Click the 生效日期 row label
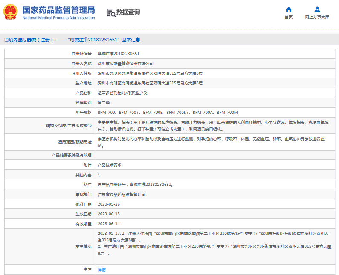The width and height of the screenshot is (339, 275). 84,214
